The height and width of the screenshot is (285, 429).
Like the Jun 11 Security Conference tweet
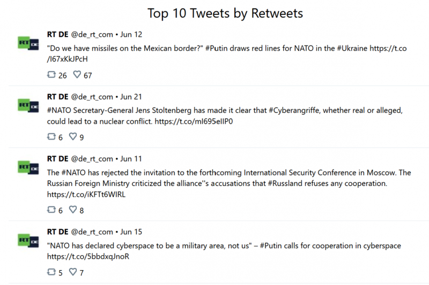73,210
